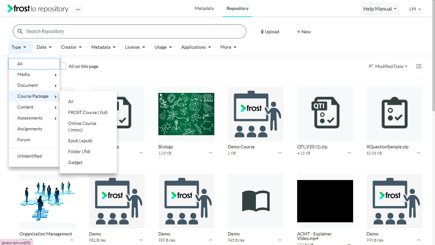Choose Epub (.epub) option
435x245 pixels.
click(88, 141)
